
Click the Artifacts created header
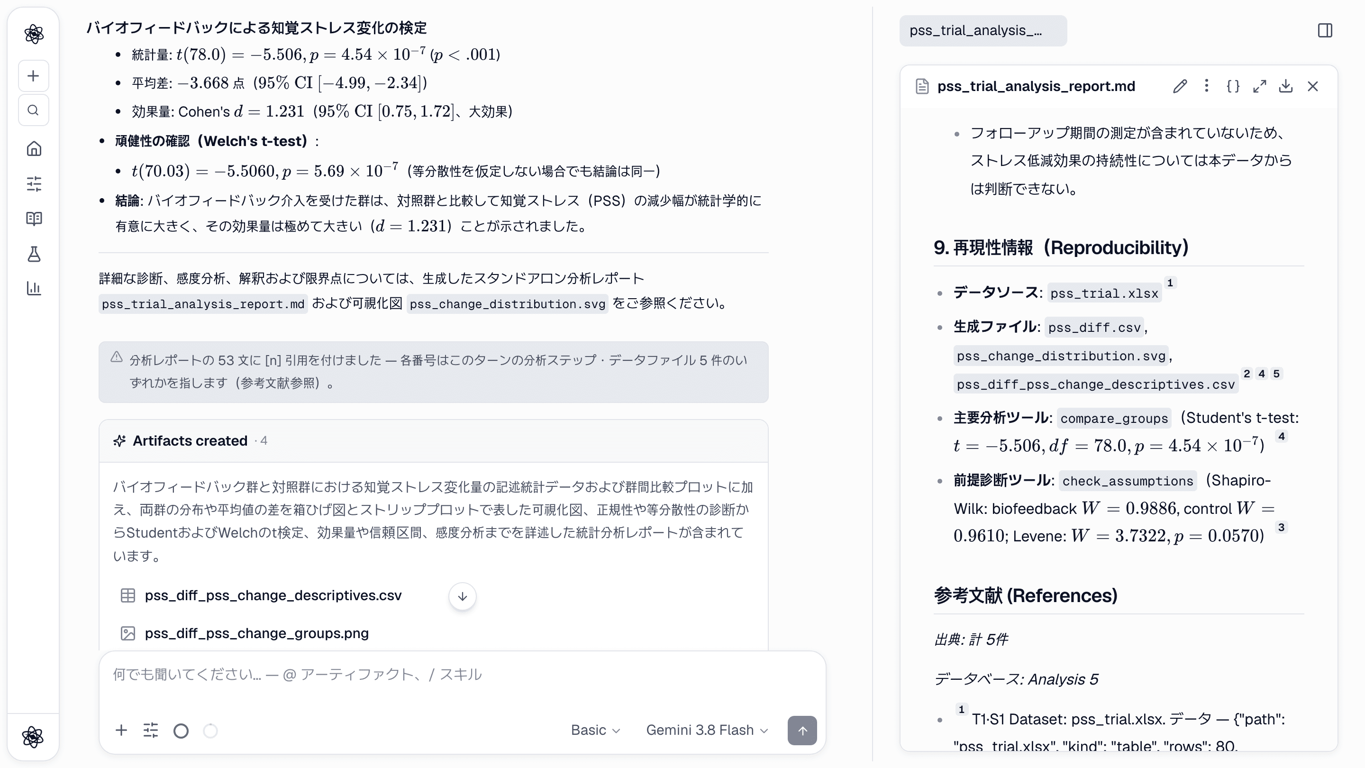click(x=433, y=441)
